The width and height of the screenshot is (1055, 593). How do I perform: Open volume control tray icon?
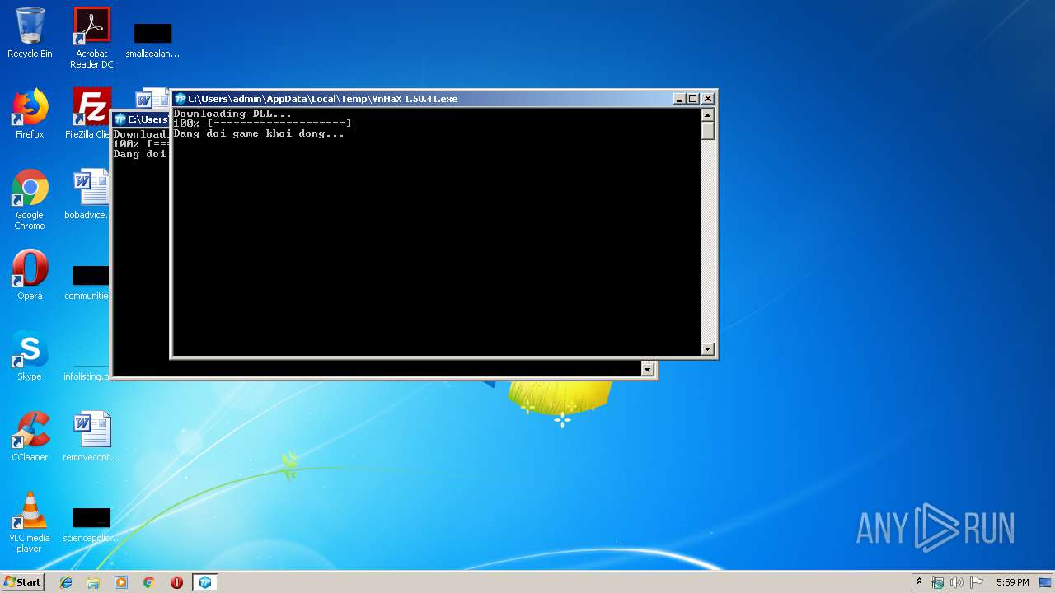(x=957, y=582)
